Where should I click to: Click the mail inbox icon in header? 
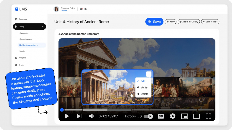click(81, 9)
